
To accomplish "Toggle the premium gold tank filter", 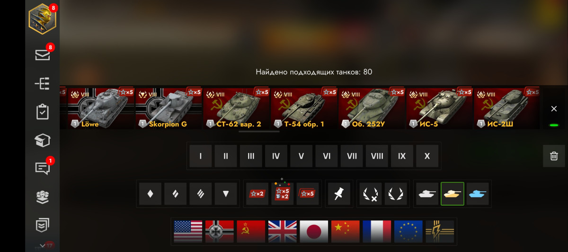I will pos(453,193).
